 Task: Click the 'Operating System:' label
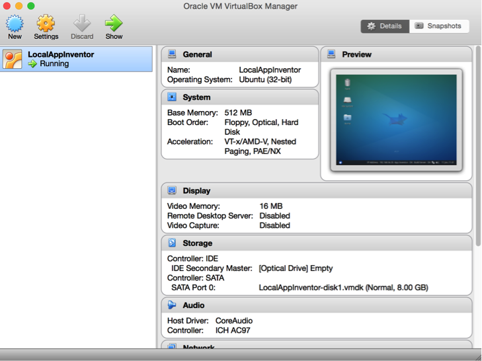click(x=200, y=79)
